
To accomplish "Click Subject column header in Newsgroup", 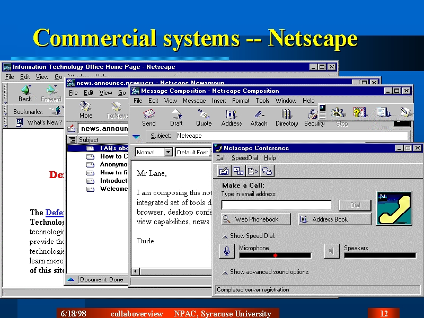I will (x=103, y=139).
